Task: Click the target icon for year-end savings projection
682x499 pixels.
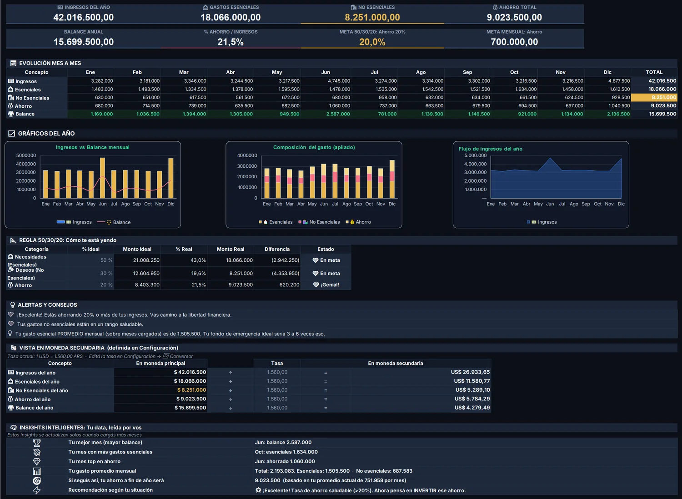Action: (37, 481)
